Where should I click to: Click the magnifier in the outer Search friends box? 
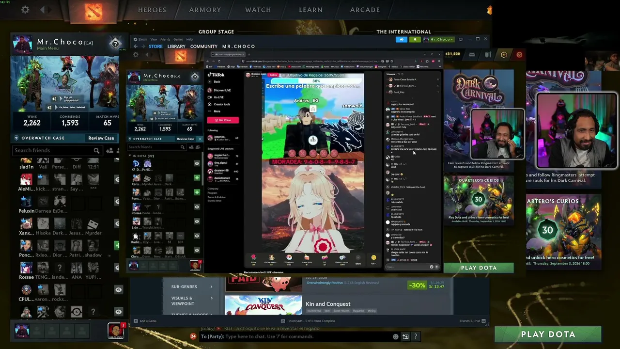pyautogui.click(x=96, y=150)
